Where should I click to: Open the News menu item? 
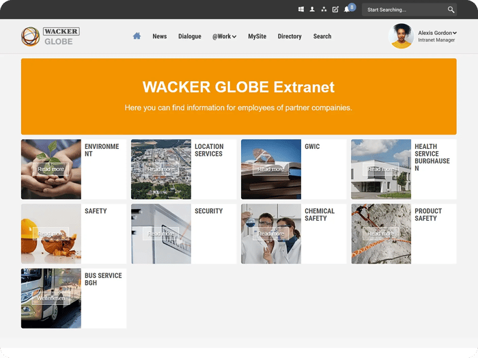[x=159, y=36]
